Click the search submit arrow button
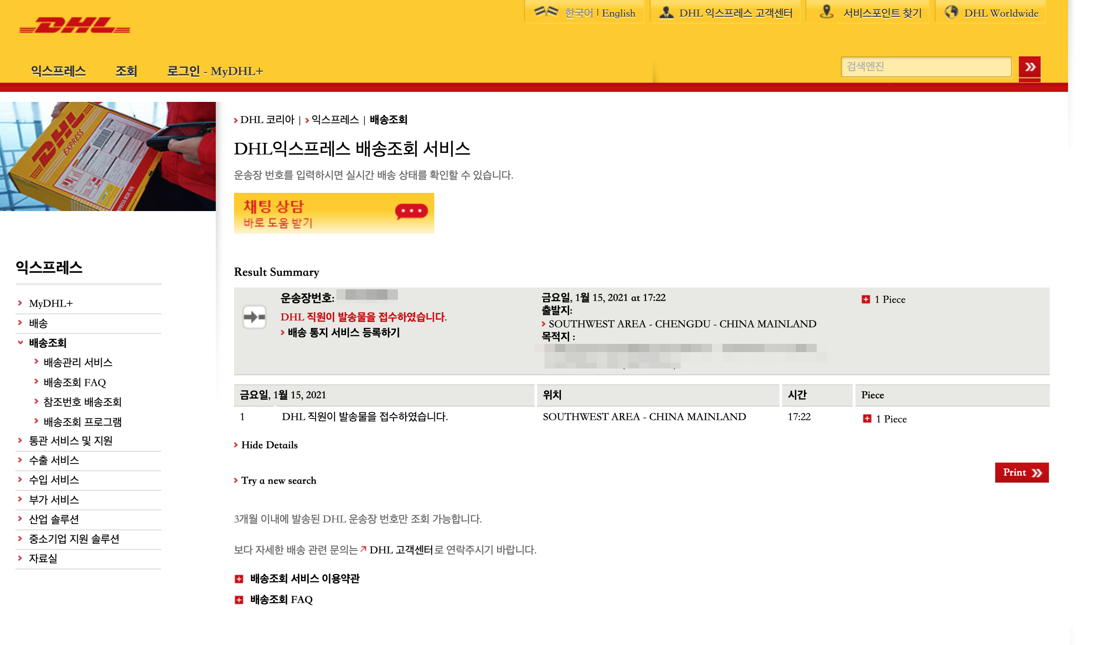The height and width of the screenshot is (645, 1099). point(1029,67)
